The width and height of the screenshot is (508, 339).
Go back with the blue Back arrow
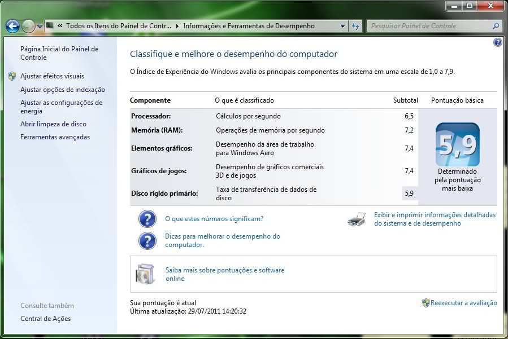click(12, 26)
